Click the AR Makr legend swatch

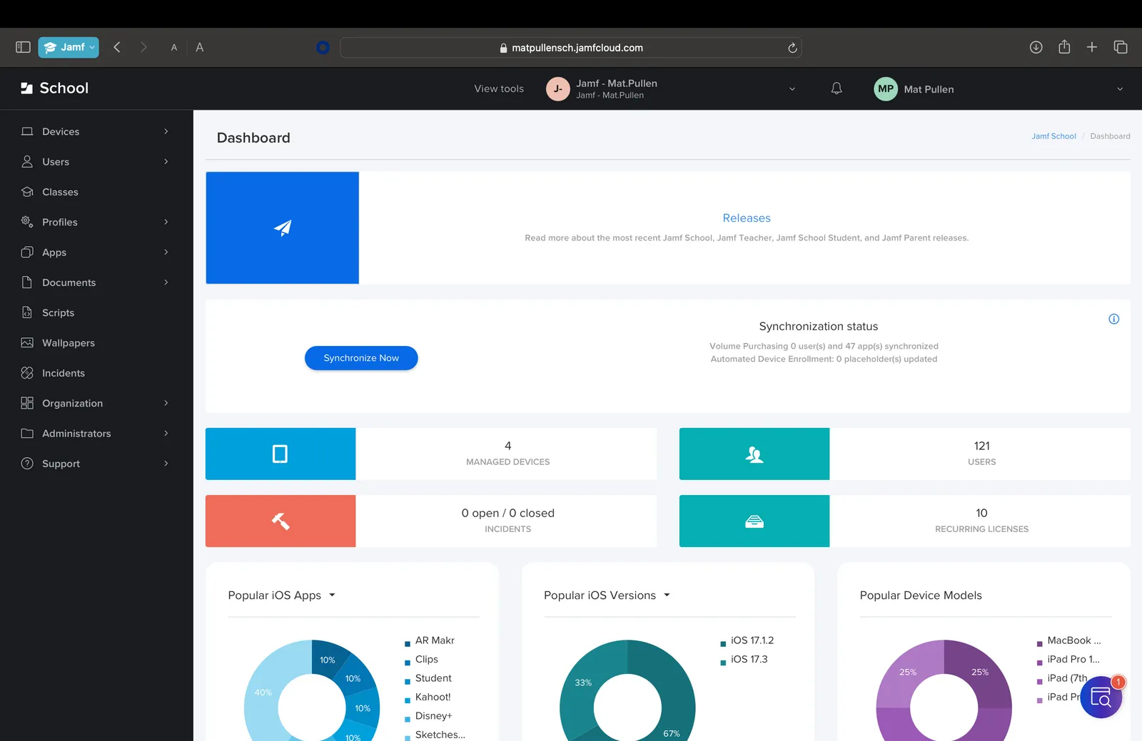coord(408,644)
